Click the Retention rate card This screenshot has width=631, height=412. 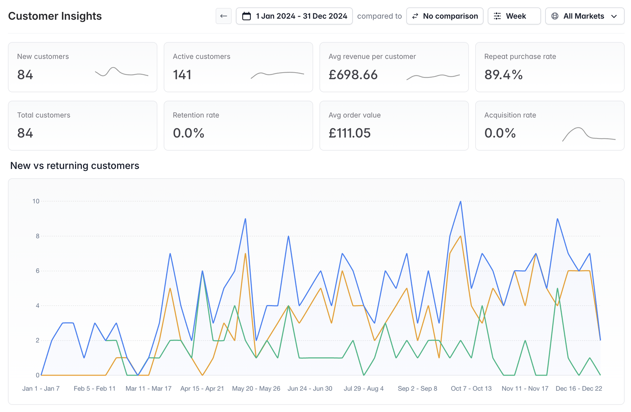(x=238, y=125)
